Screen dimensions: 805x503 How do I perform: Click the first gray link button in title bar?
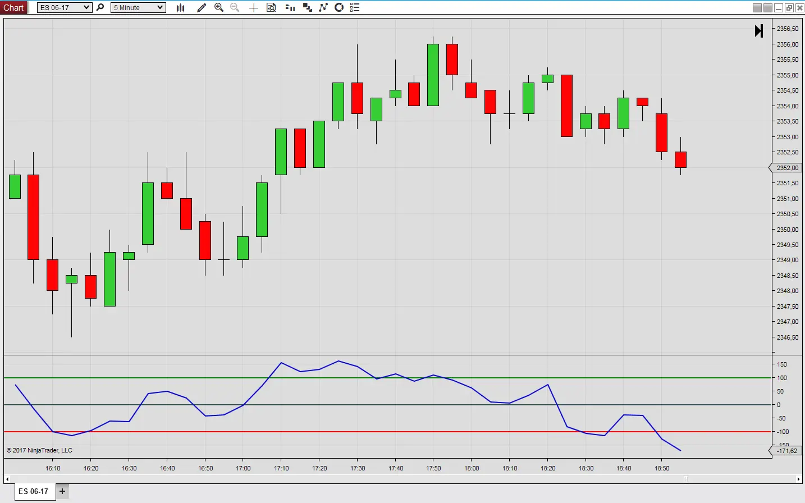tap(757, 7)
